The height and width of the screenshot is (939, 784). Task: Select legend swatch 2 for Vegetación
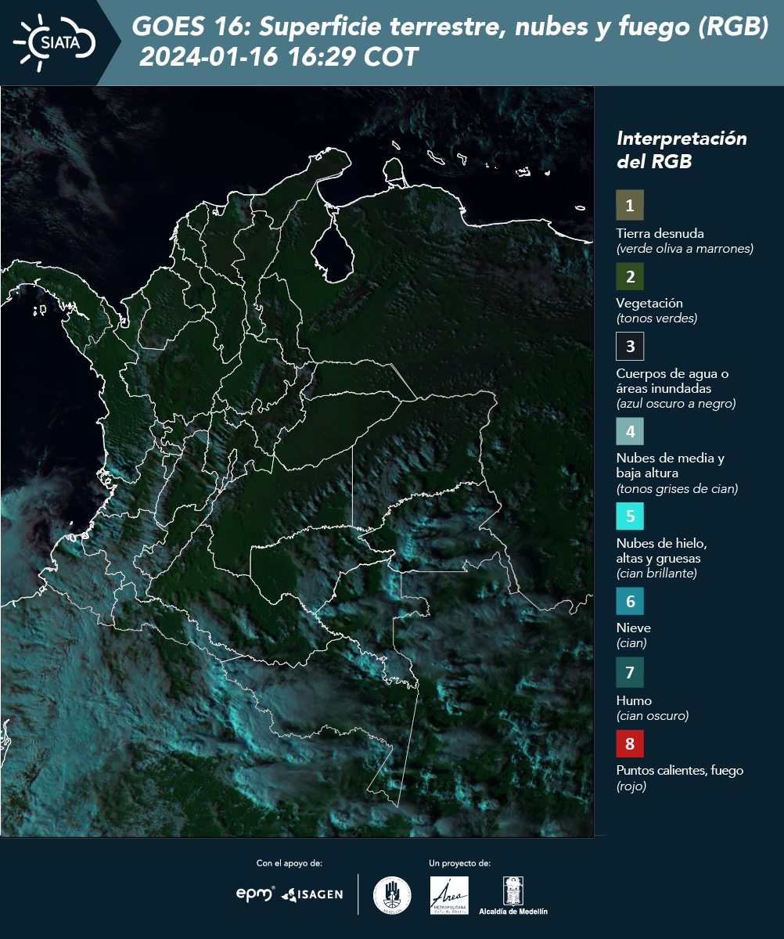630,275
